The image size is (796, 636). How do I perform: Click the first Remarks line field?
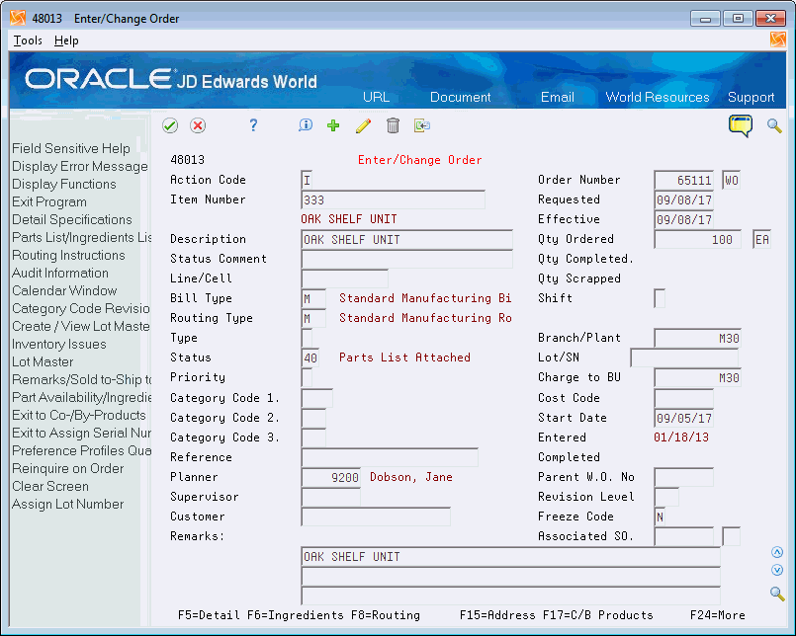[x=510, y=557]
